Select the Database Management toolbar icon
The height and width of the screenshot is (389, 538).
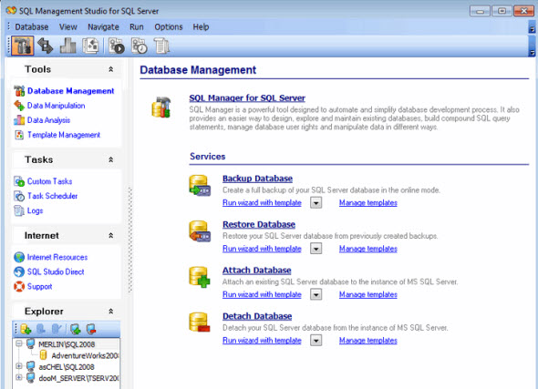[23, 46]
